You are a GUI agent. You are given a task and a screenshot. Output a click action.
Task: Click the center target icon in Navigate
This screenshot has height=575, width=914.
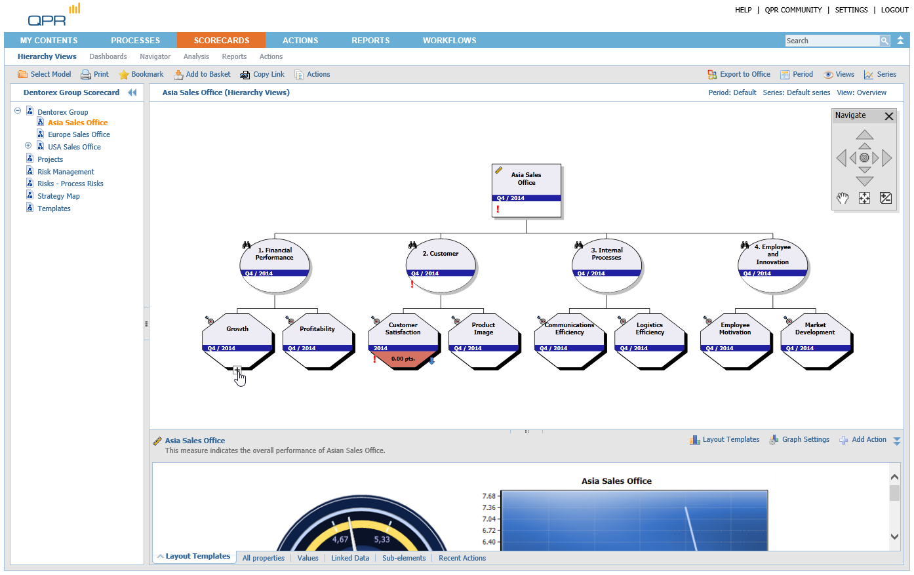[x=864, y=158]
